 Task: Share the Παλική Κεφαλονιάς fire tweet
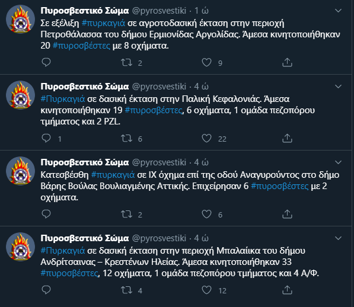pos(287,138)
